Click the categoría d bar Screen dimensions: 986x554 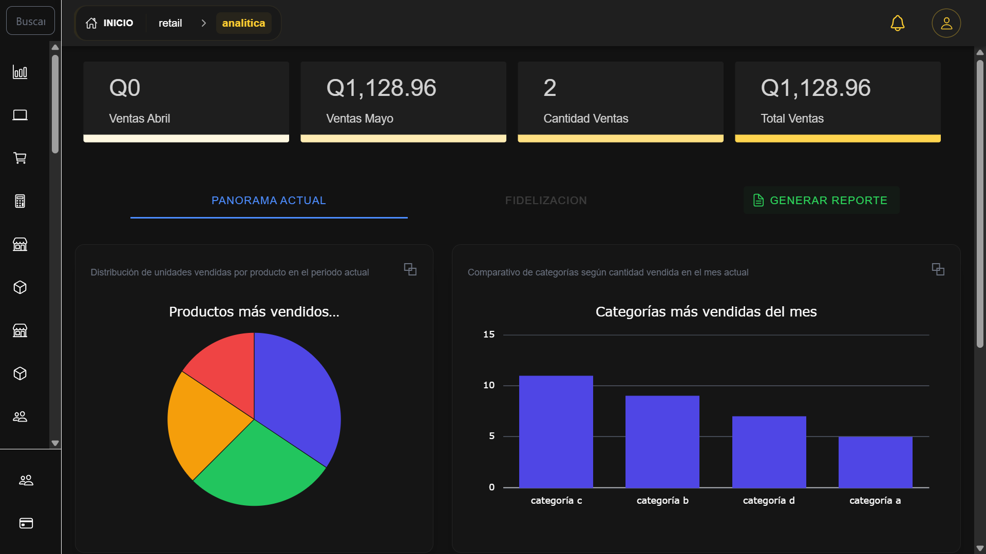click(x=769, y=452)
